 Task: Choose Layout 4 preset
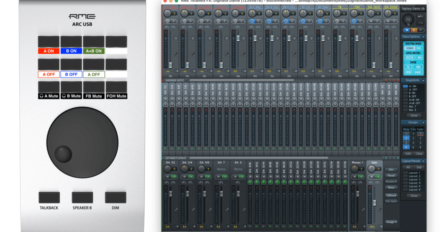pyautogui.click(x=413, y=183)
